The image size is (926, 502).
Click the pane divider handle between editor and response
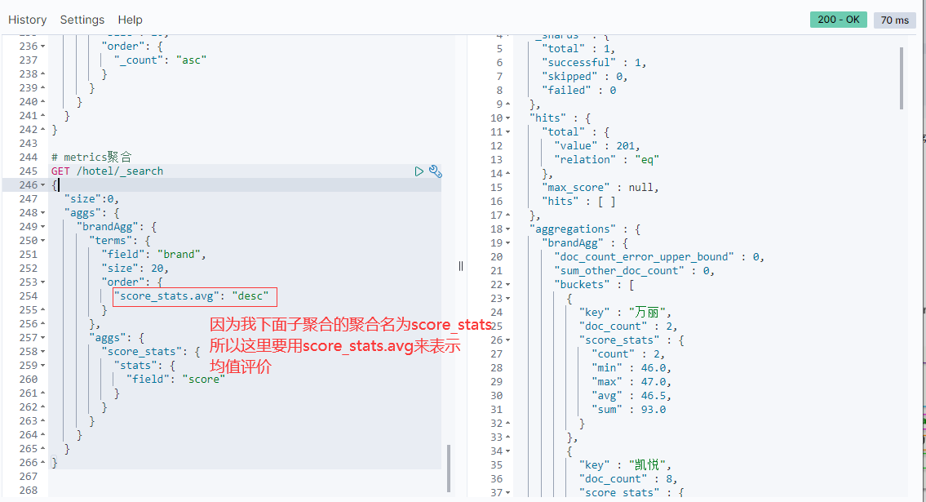(x=461, y=266)
